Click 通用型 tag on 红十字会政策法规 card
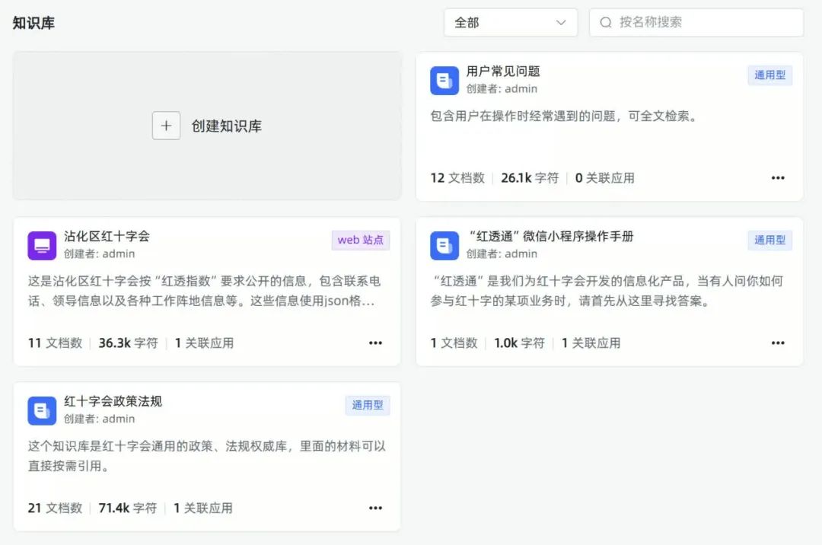This screenshot has height=545, width=822. tap(367, 406)
